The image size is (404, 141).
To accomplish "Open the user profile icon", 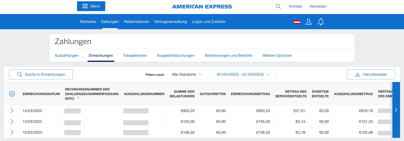I will click(x=309, y=22).
